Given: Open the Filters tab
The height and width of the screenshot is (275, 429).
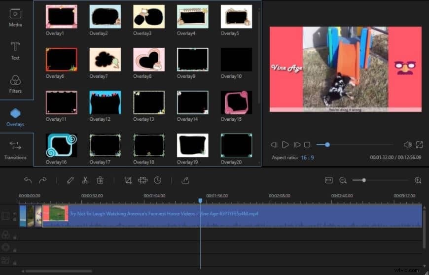Looking at the screenshot, I should (15, 84).
